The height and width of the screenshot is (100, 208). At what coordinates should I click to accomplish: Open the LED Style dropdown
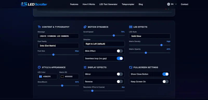(x=150, y=36)
